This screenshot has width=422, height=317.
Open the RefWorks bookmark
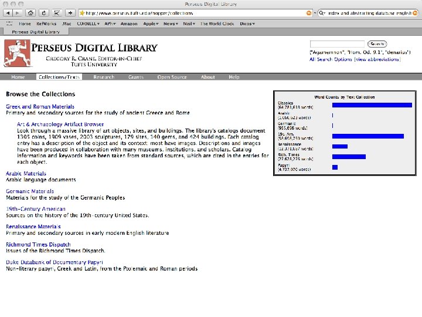tap(46, 23)
